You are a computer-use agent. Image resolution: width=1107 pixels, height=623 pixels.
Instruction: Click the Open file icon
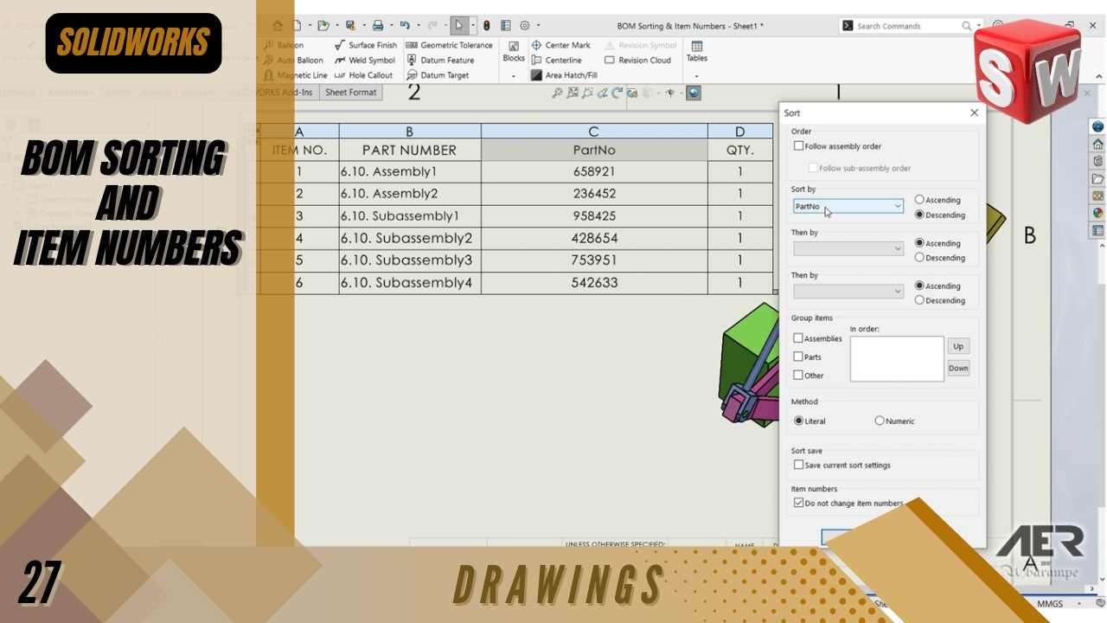pyautogui.click(x=323, y=26)
